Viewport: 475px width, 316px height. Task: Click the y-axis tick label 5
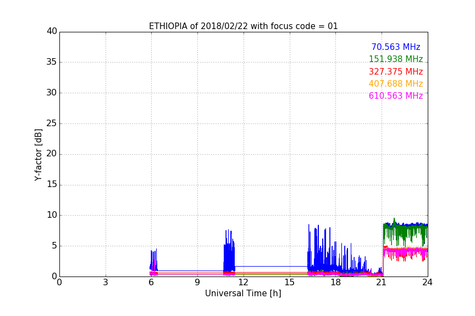(x=54, y=246)
